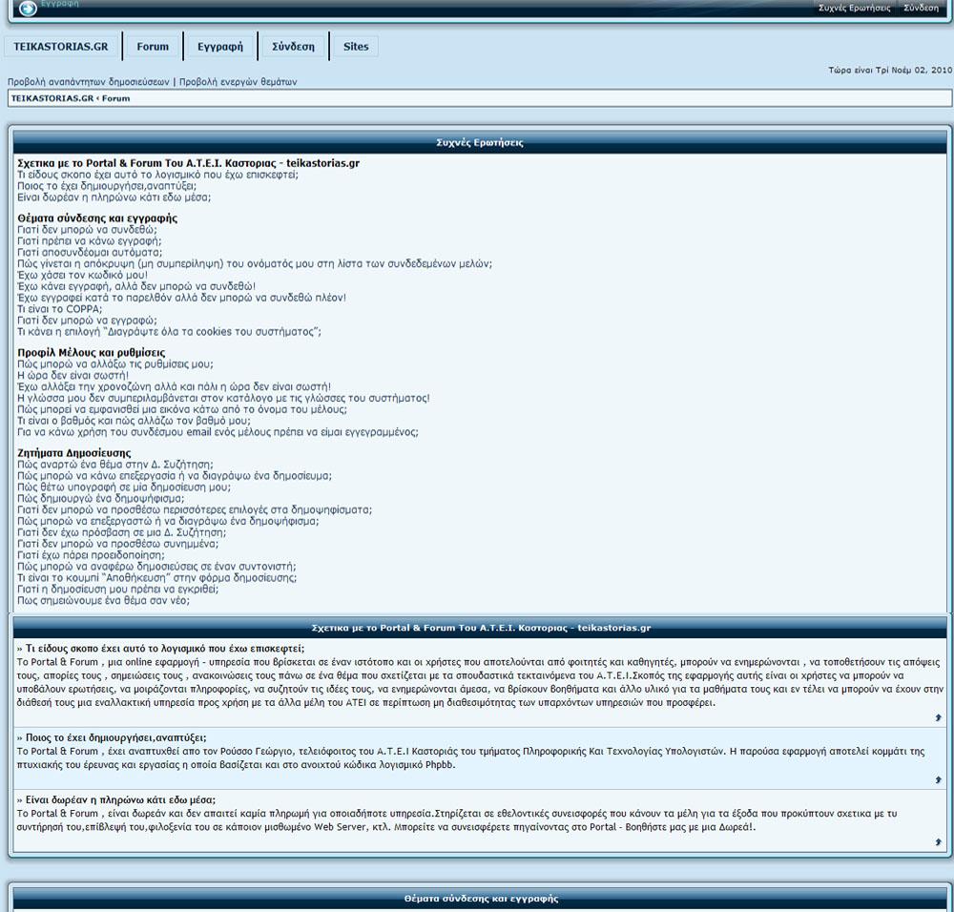
Task: Click list heading 'Ζητήματα Δημοσίευσης'
Action: point(74,453)
